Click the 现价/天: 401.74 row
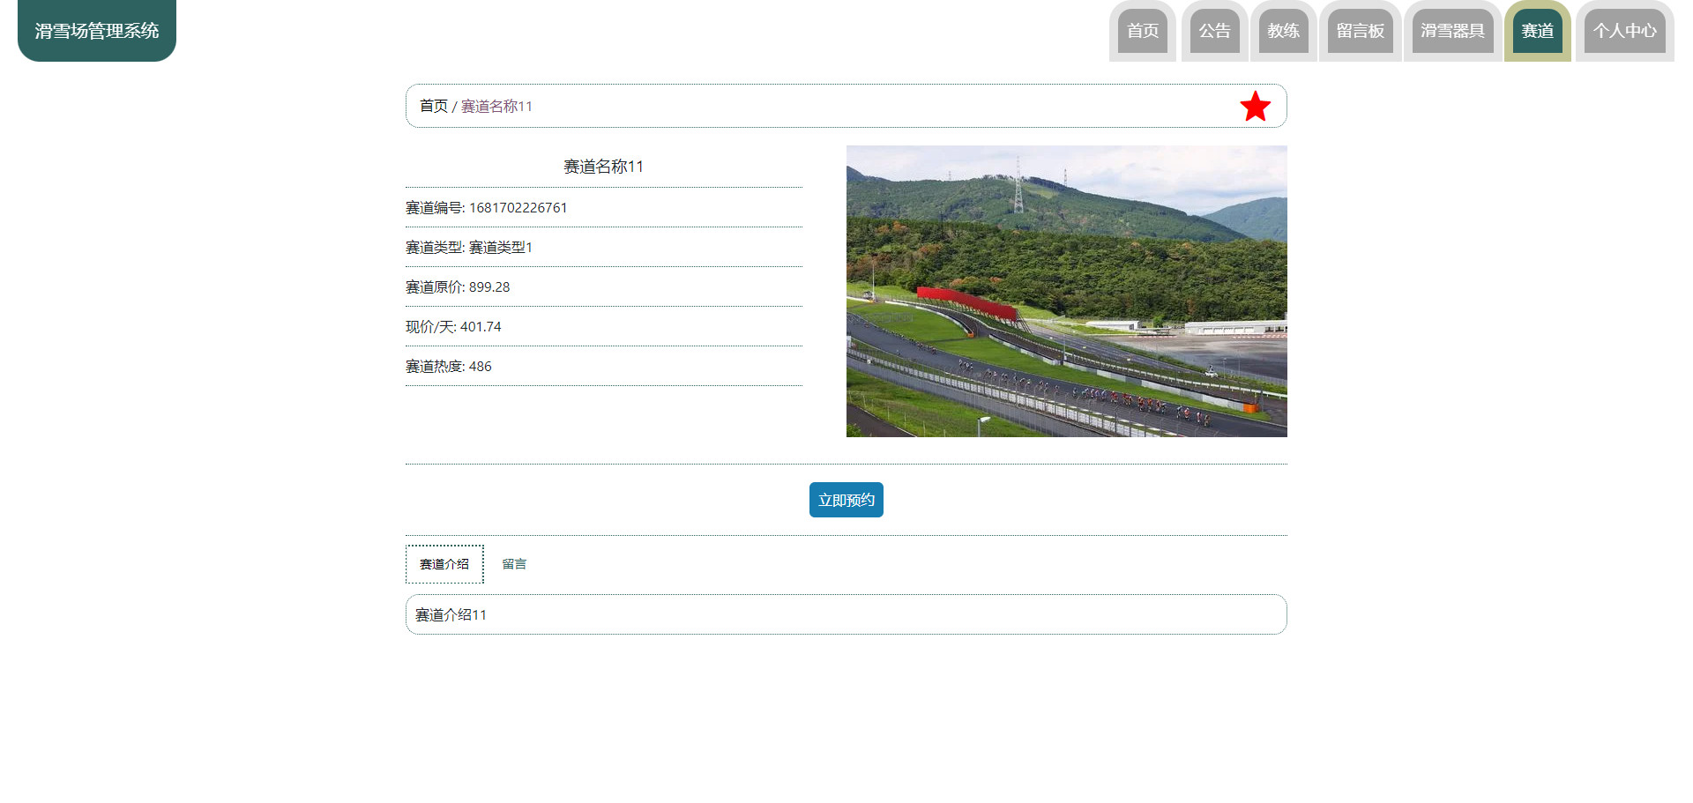Screen dimensions: 1693x803 click(x=604, y=327)
